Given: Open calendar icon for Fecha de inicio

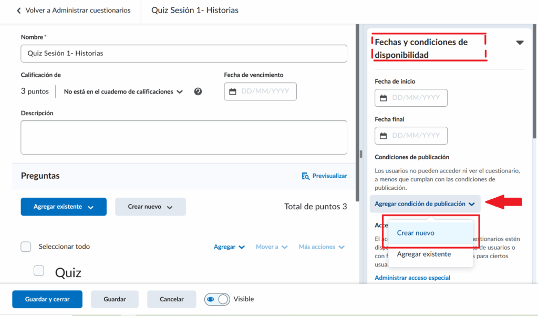Looking at the screenshot, I should (x=384, y=98).
